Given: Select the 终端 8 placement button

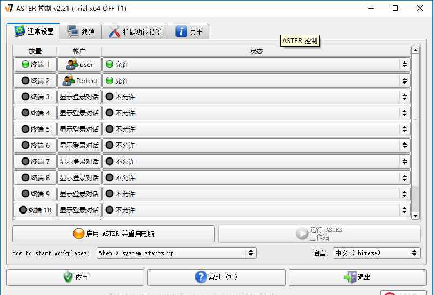Looking at the screenshot, I should pos(35,178).
